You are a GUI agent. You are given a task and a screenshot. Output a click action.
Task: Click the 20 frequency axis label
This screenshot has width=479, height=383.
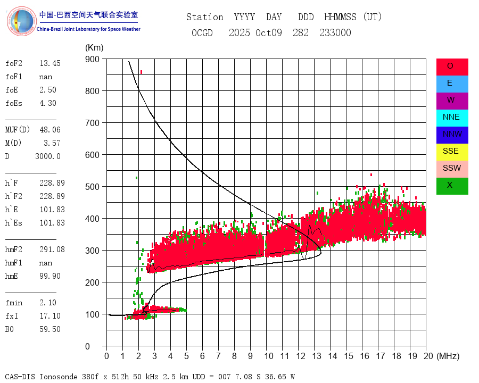(x=428, y=356)
